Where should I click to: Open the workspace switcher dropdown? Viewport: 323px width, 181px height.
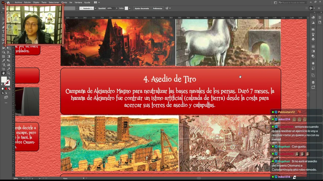point(275,3)
